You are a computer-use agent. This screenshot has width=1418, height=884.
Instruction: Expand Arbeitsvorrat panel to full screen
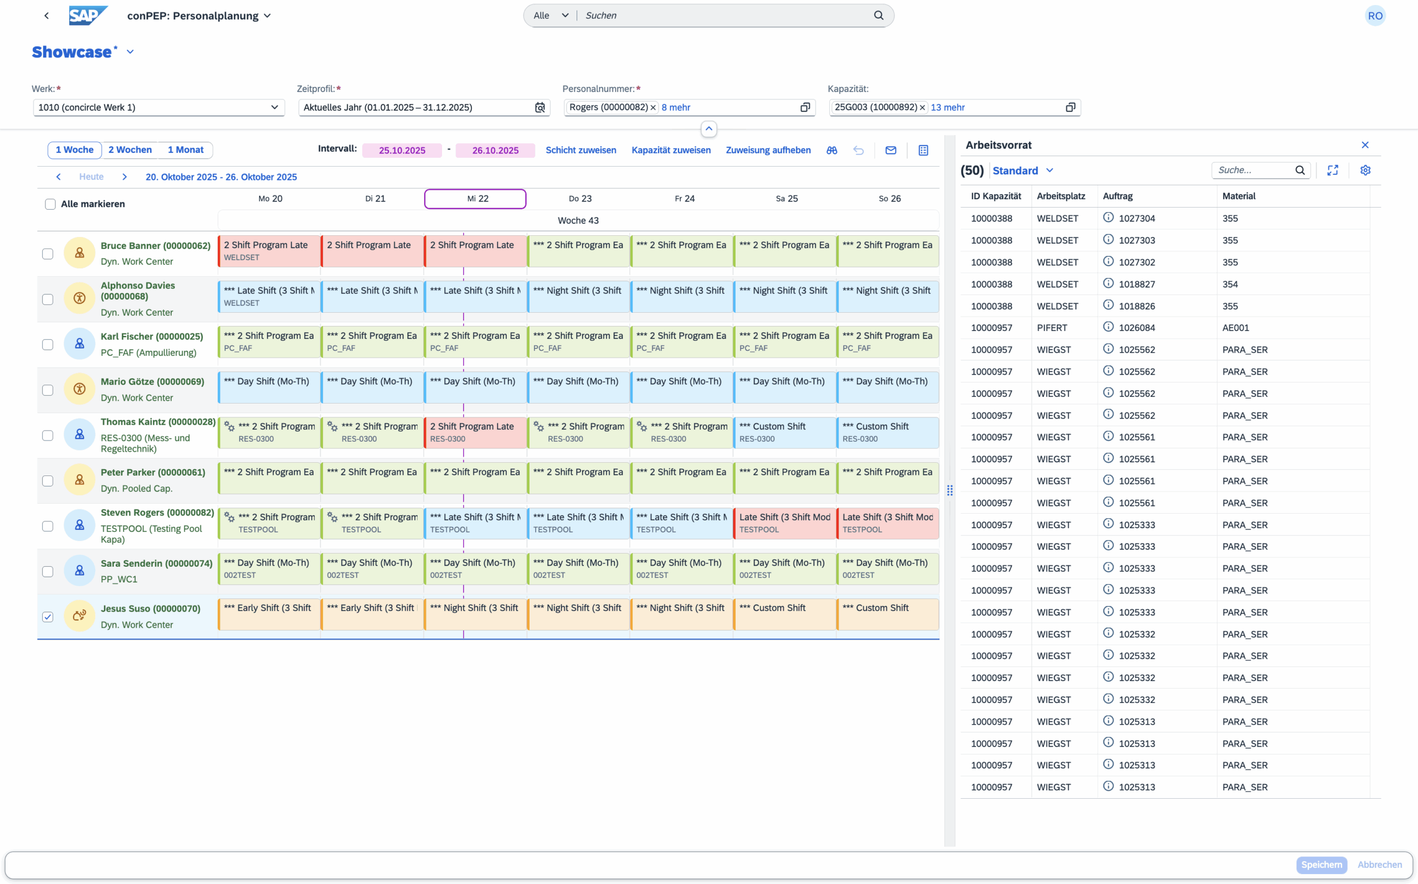click(x=1333, y=170)
